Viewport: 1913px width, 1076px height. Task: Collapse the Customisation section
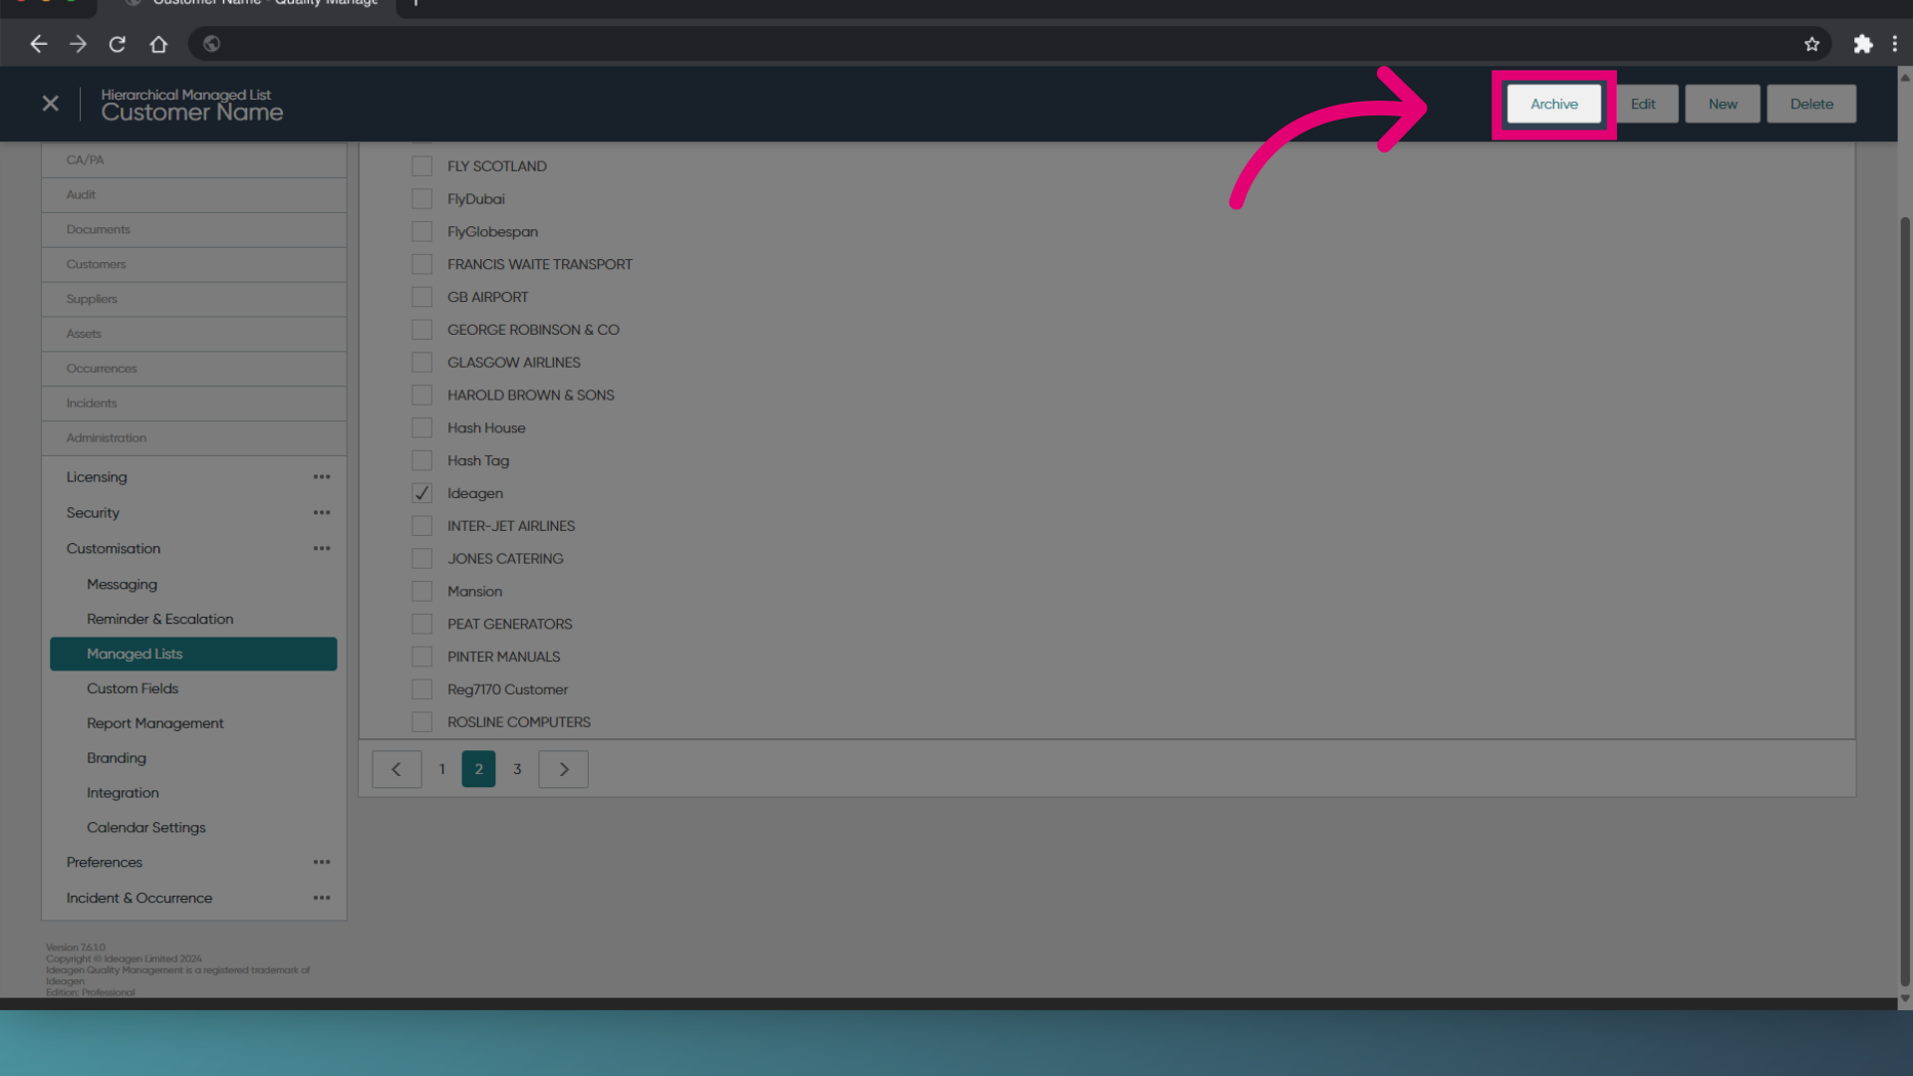(x=114, y=549)
